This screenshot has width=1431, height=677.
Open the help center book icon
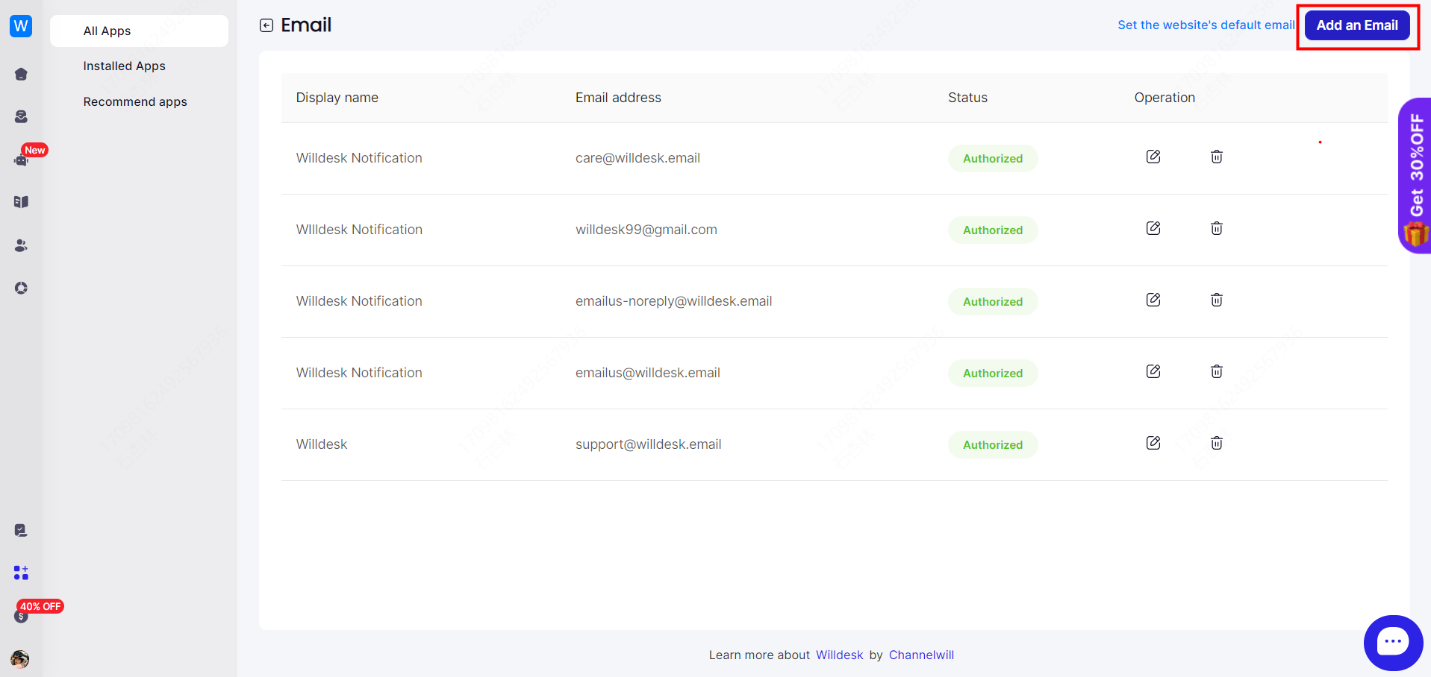[x=21, y=202]
